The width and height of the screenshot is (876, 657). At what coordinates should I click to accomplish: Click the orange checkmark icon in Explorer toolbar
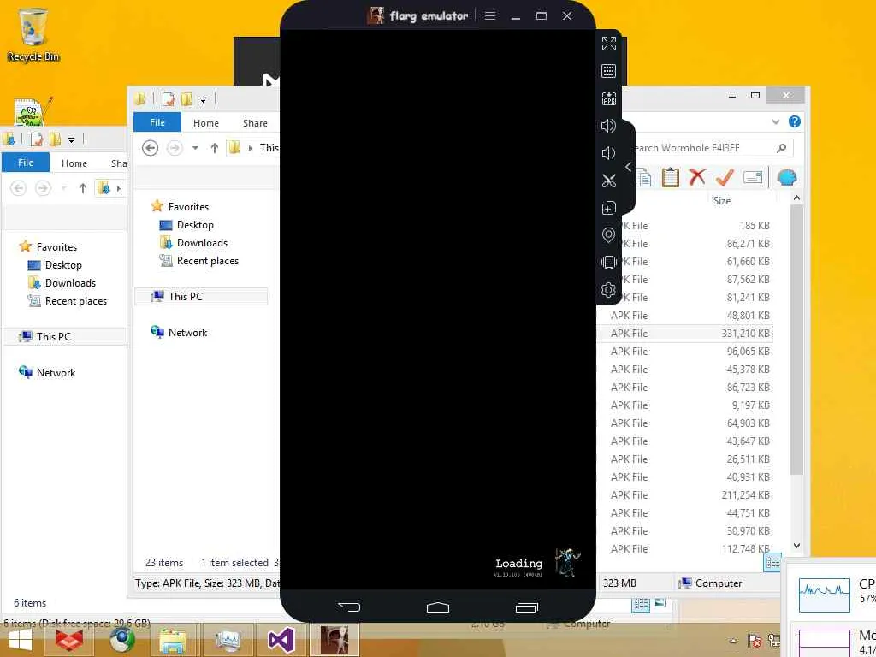coord(725,177)
